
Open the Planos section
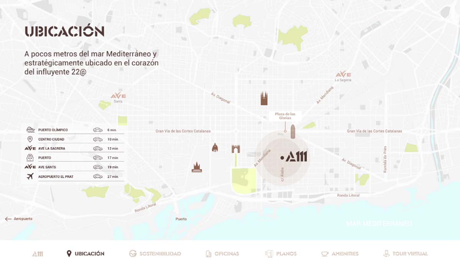pos(281,253)
